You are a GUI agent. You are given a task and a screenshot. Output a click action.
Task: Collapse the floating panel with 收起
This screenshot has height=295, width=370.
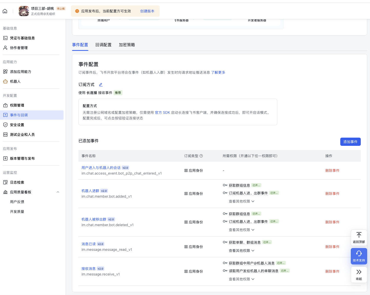coord(359,274)
